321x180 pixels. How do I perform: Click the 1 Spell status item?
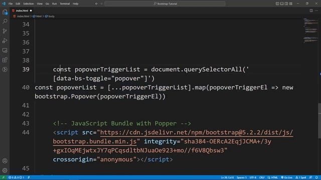tap(301, 177)
